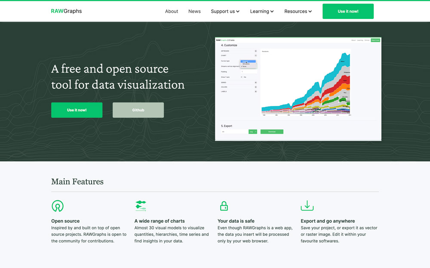Viewport: 430px width, 268px height.
Task: Click the RAWGraphs logo
Action: (x=66, y=11)
